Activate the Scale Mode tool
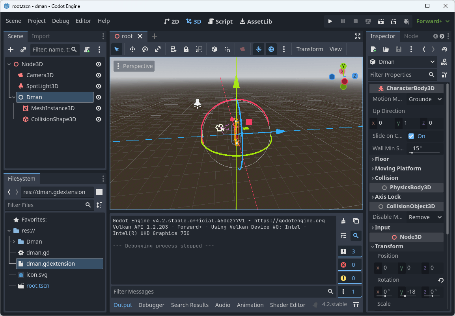Viewport: 455px width, 316px height. tap(158, 49)
